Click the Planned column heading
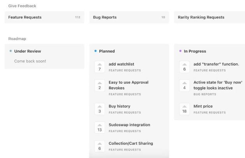 (x=107, y=51)
